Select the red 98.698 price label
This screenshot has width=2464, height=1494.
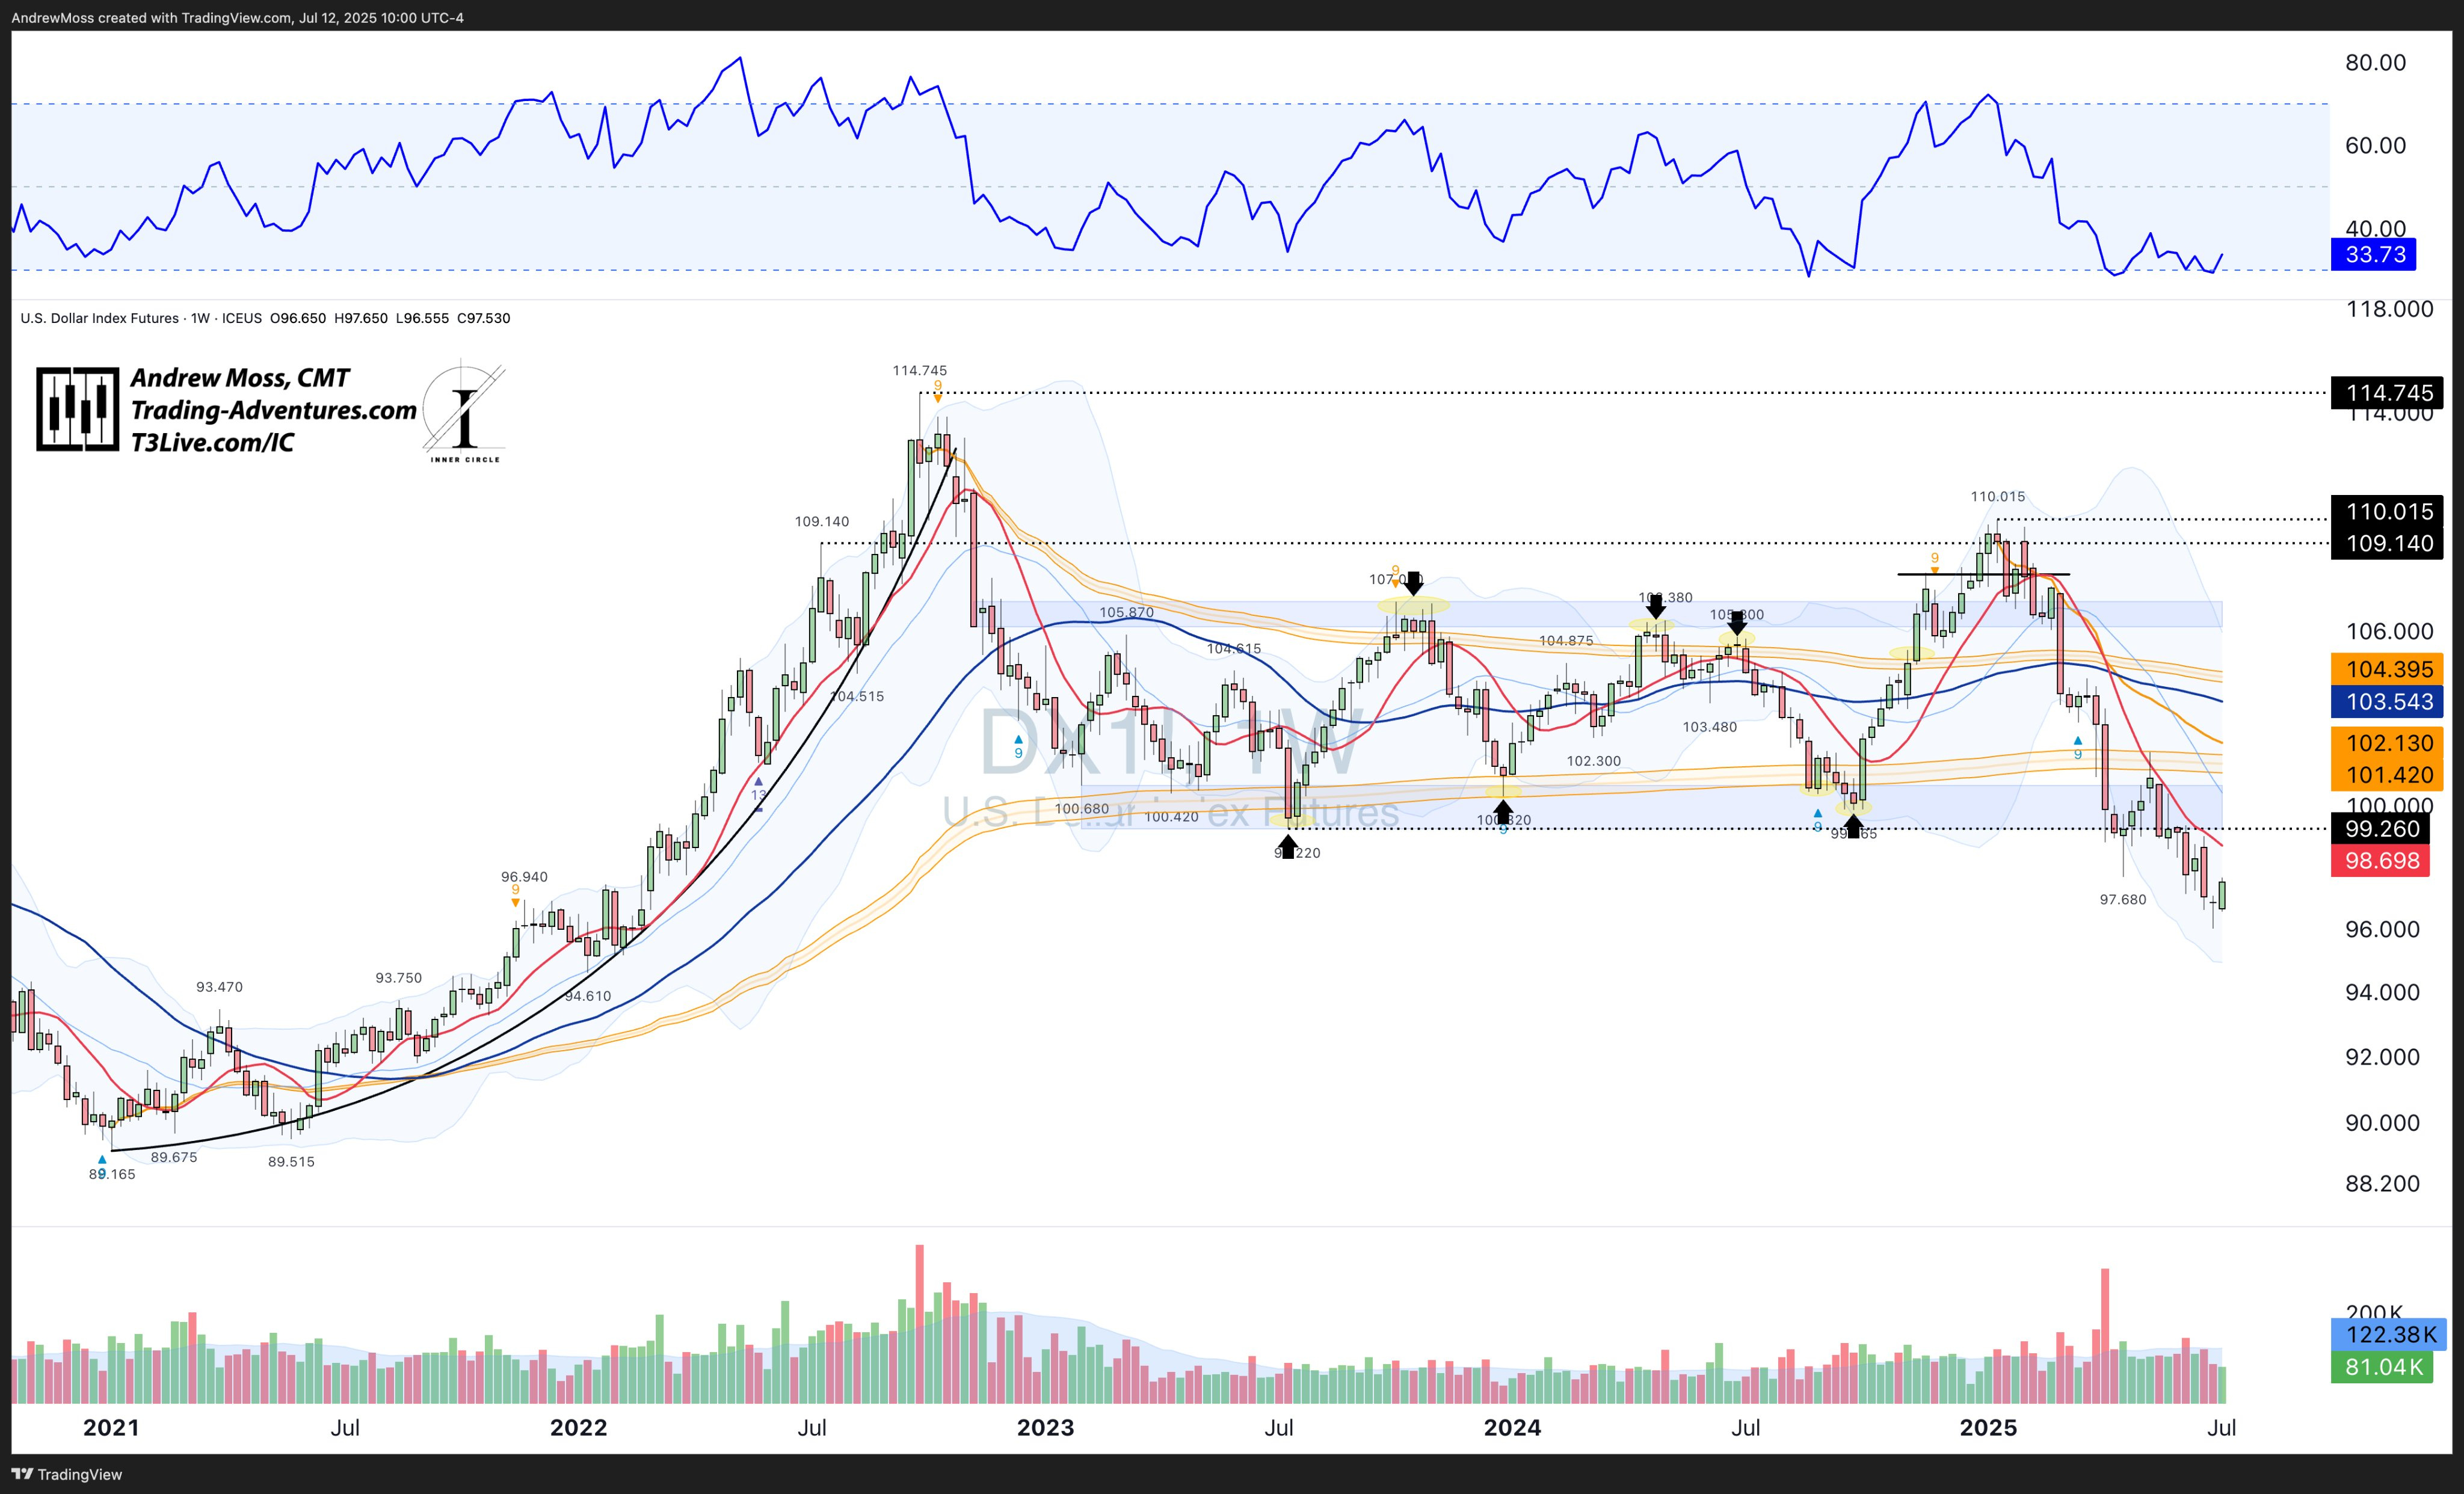point(2381,861)
